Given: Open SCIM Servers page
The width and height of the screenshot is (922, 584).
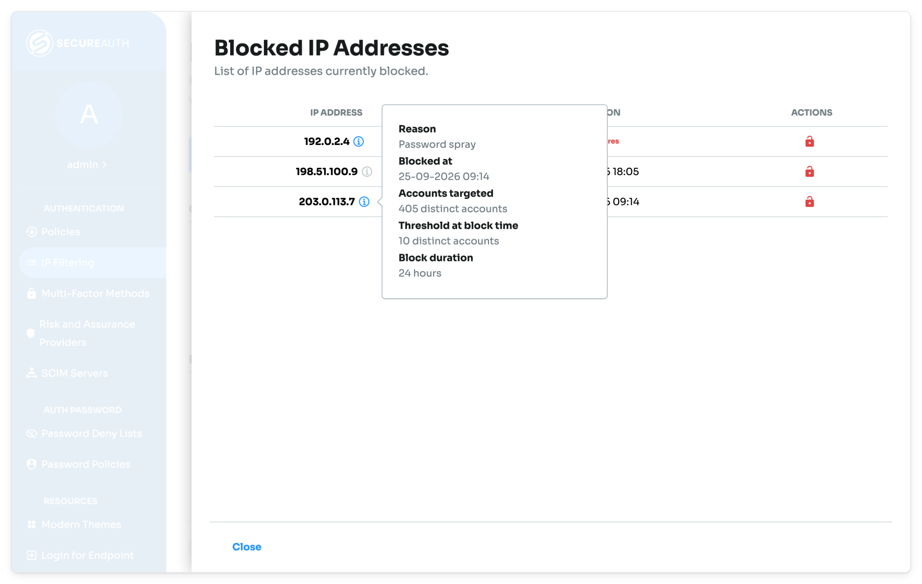Looking at the screenshot, I should tap(74, 373).
